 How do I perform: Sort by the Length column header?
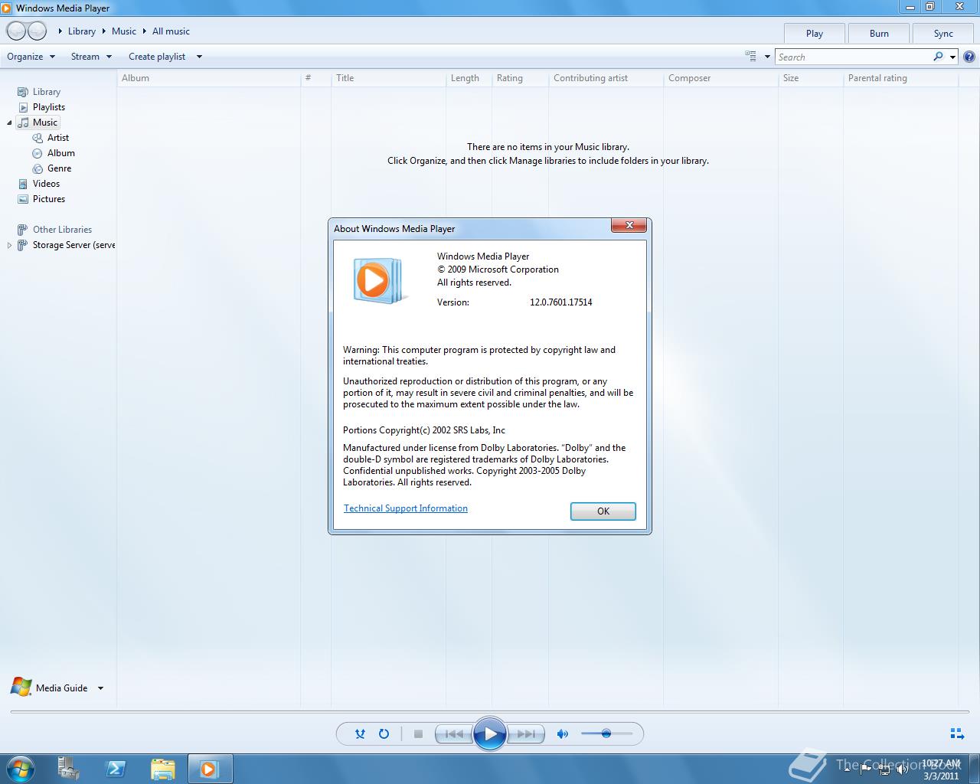[469, 78]
